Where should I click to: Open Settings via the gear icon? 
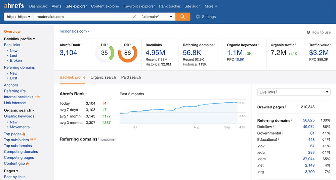[x=198, y=17]
